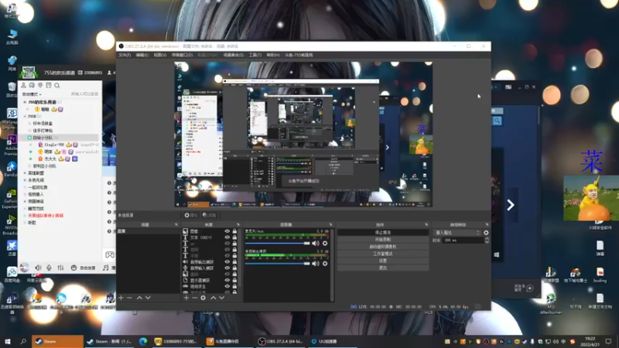
Task: Toggle lock on 图像 source
Action: coord(234,231)
